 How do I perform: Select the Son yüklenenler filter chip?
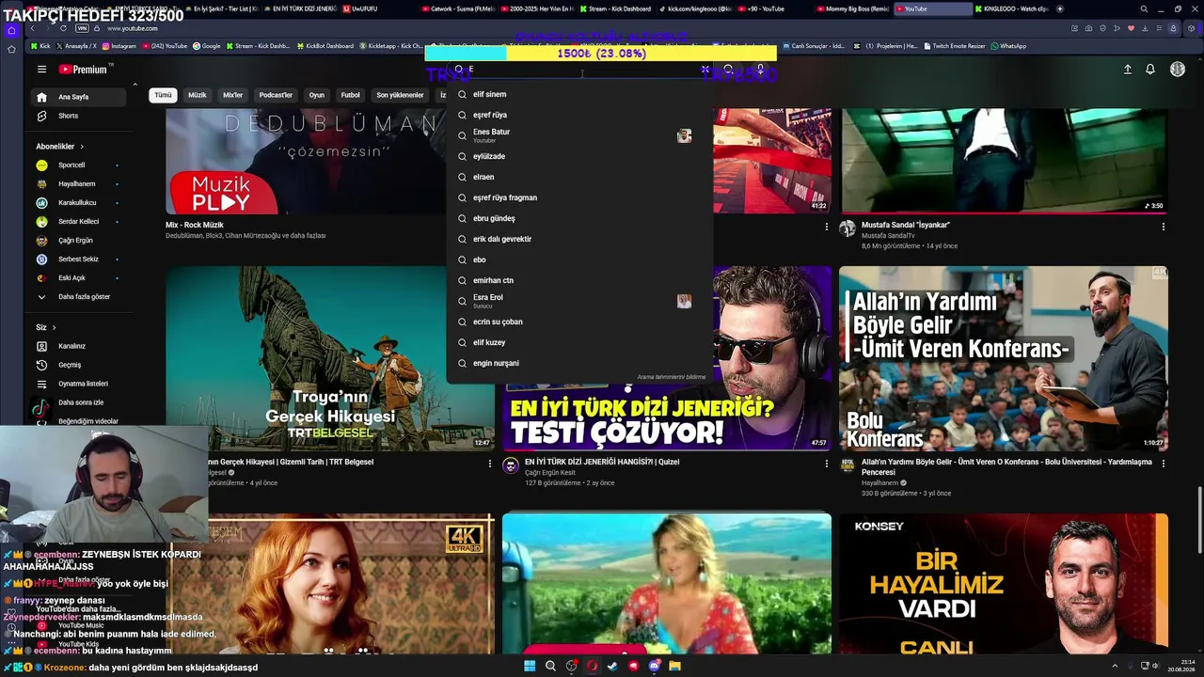click(400, 95)
